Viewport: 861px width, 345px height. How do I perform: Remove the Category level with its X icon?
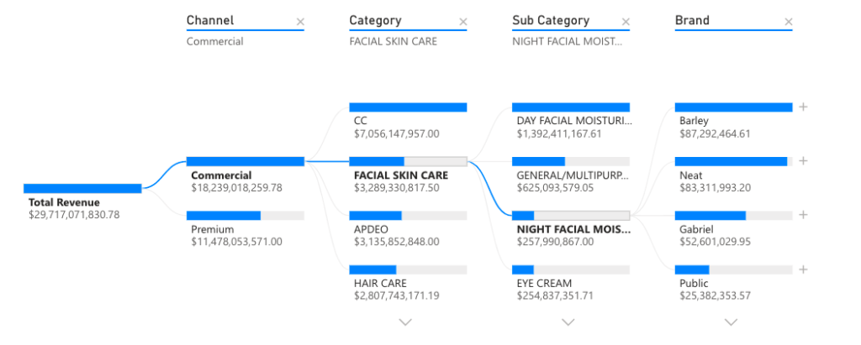(x=463, y=22)
